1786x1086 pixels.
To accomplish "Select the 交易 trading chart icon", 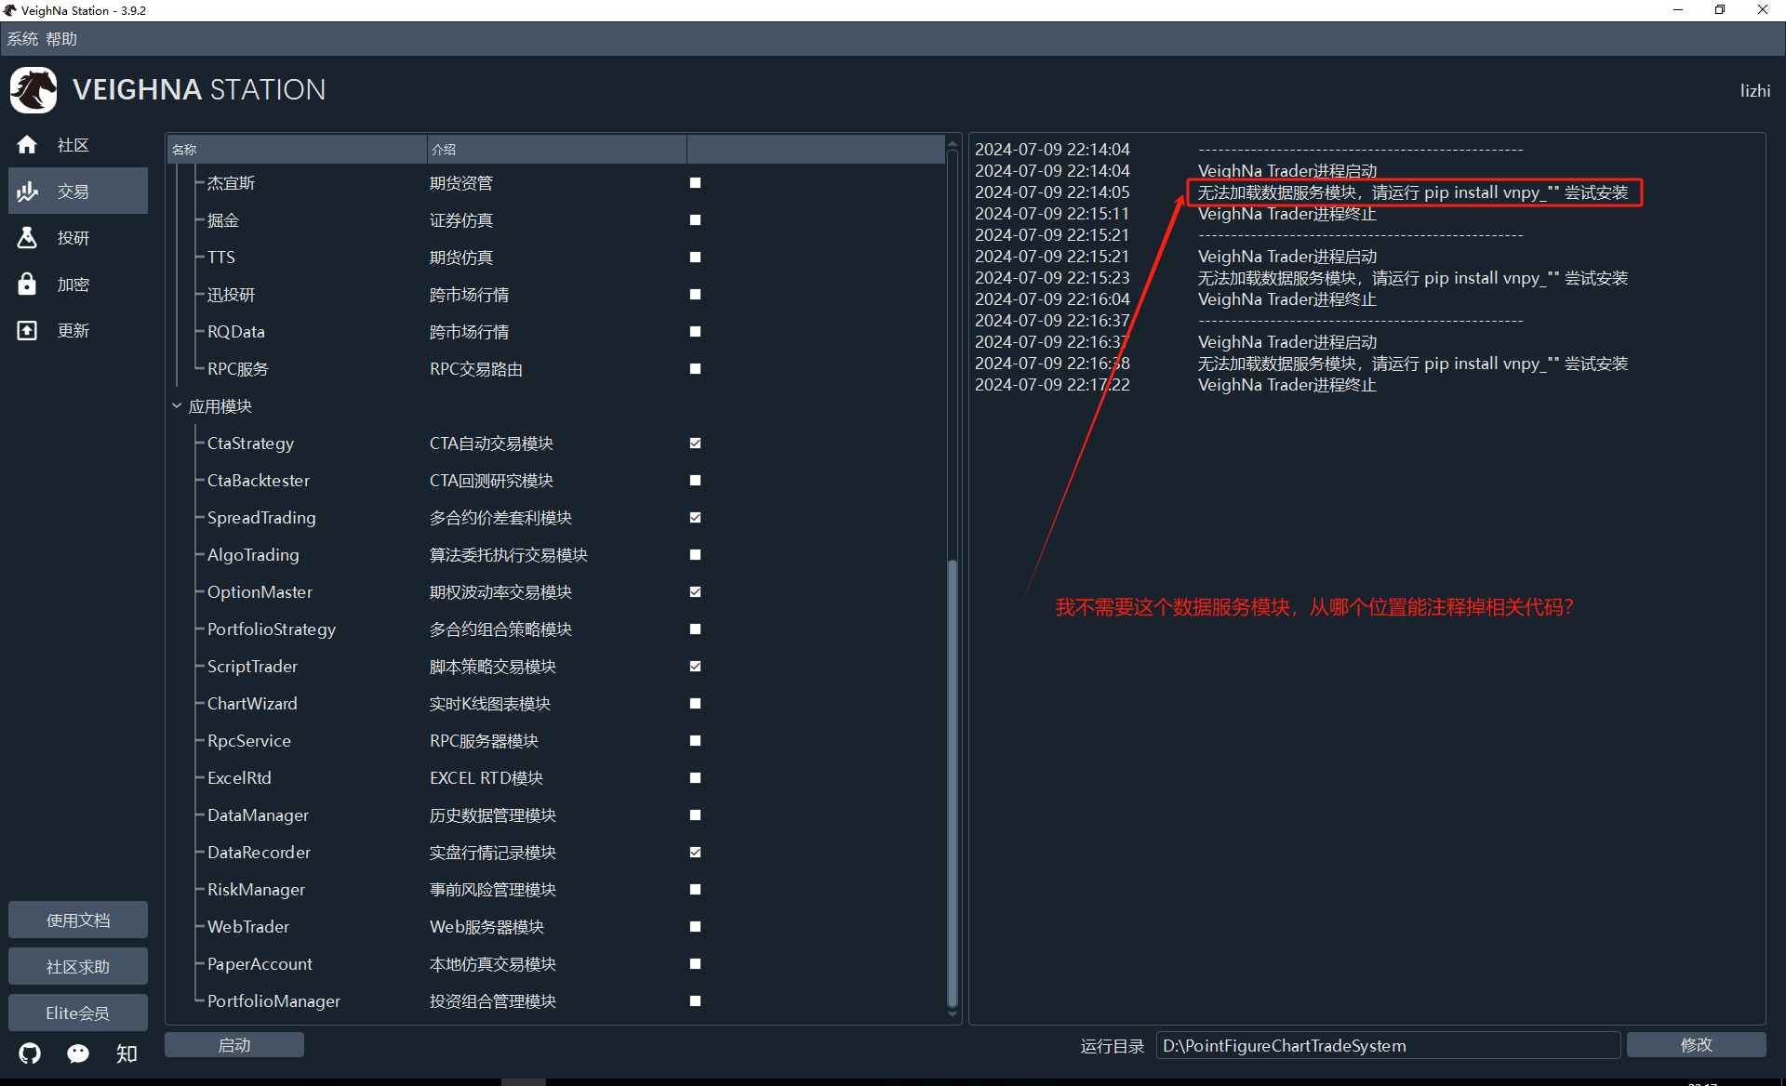I will pos(27,192).
